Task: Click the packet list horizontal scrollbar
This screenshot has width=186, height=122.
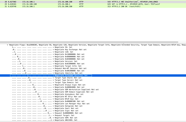Action: 89,42
